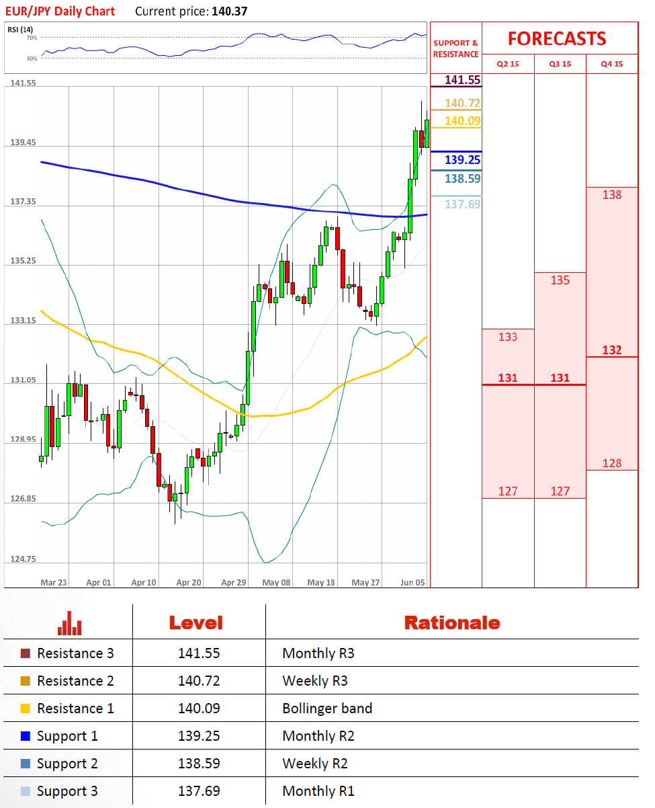The height and width of the screenshot is (808, 655).
Task: Select the 'Q4 15' forecast column header
Action: coord(612,65)
